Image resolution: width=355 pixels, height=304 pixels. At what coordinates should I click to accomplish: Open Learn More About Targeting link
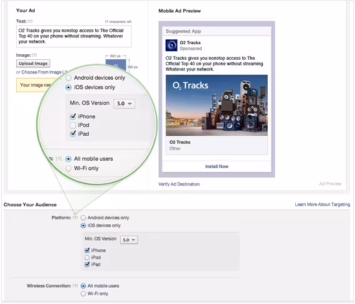pyautogui.click(x=322, y=204)
